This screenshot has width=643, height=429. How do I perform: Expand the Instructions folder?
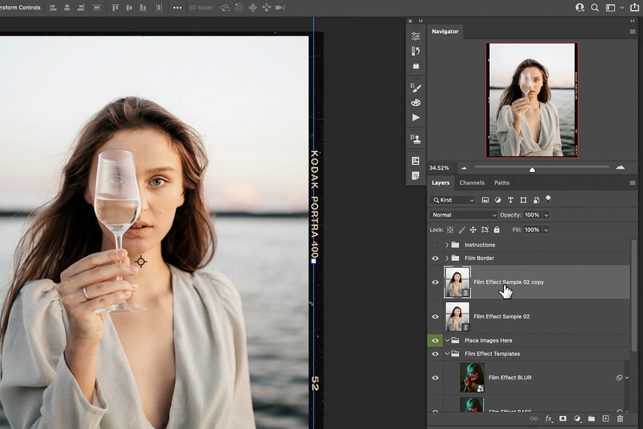pos(447,245)
